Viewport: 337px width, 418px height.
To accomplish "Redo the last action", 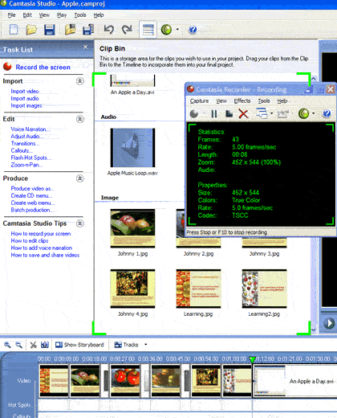I will (127, 29).
